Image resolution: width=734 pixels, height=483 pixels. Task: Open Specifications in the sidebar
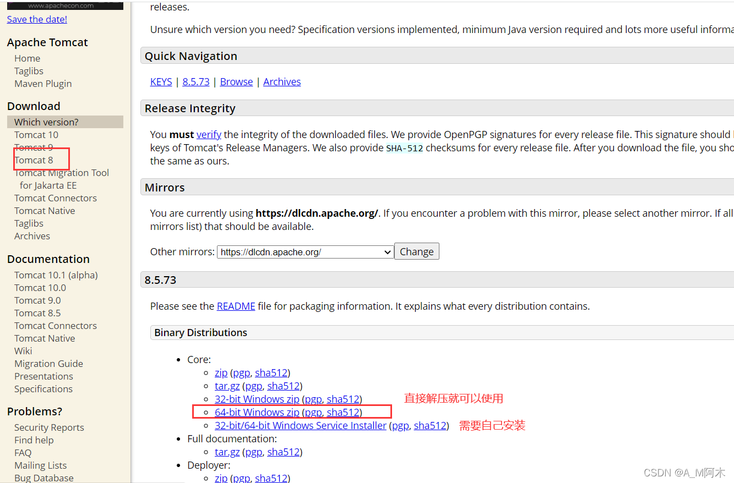click(x=44, y=389)
